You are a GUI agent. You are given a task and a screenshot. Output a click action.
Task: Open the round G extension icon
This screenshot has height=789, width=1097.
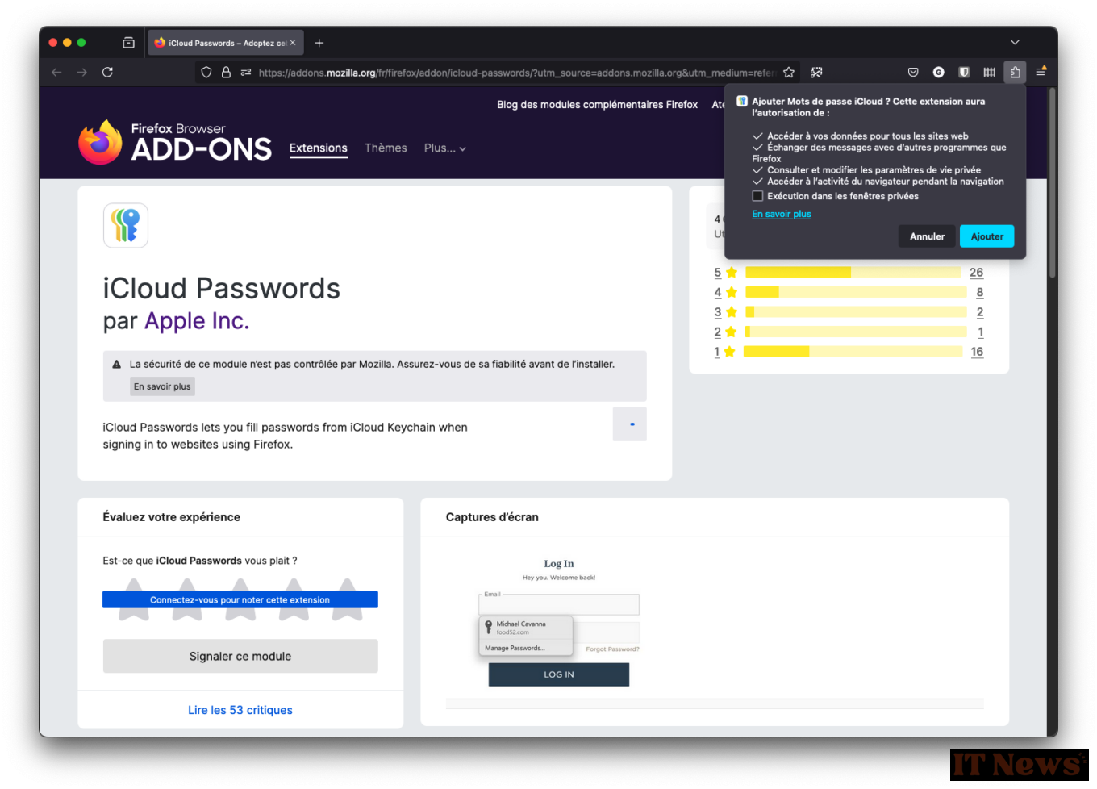(x=939, y=73)
